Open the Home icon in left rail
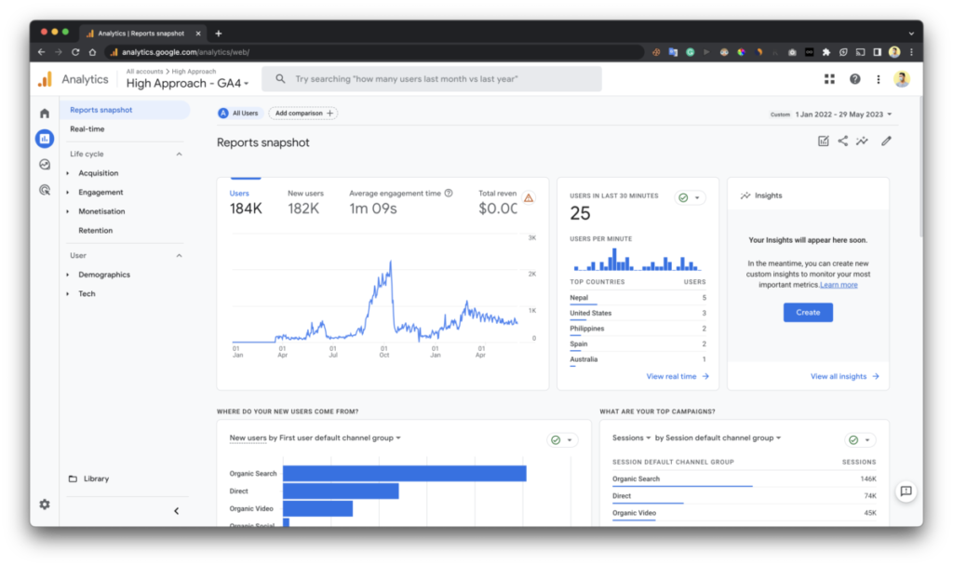The height and width of the screenshot is (566, 953). pyautogui.click(x=45, y=114)
